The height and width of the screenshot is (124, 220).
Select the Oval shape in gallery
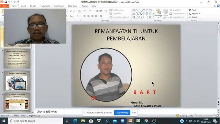(147, 10)
